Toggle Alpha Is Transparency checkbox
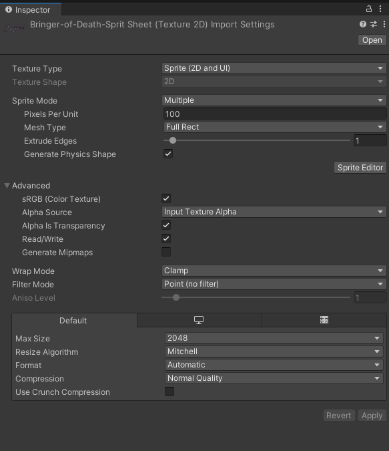 pyautogui.click(x=166, y=225)
